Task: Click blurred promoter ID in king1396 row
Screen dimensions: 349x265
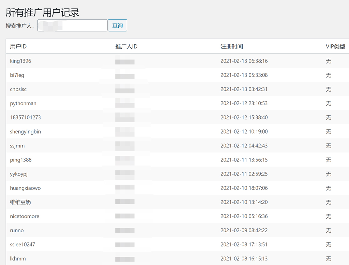Action: [125, 62]
